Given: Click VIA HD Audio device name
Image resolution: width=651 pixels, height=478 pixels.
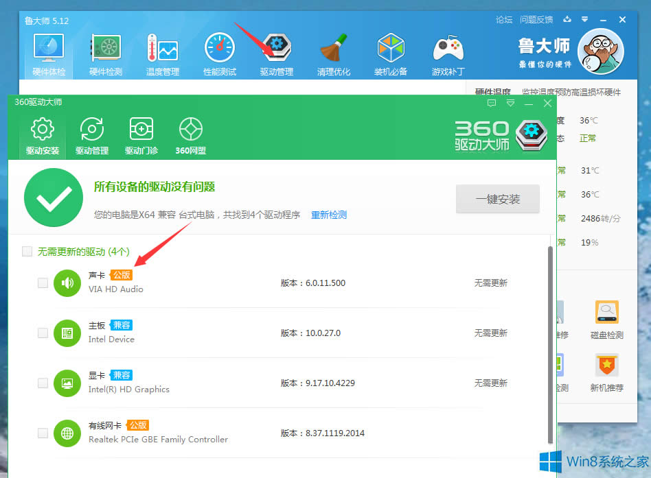Looking at the screenshot, I should click(x=116, y=289).
